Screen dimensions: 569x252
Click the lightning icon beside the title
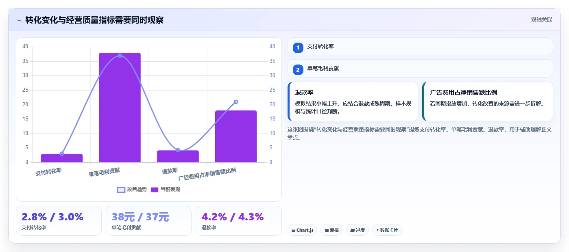point(19,20)
